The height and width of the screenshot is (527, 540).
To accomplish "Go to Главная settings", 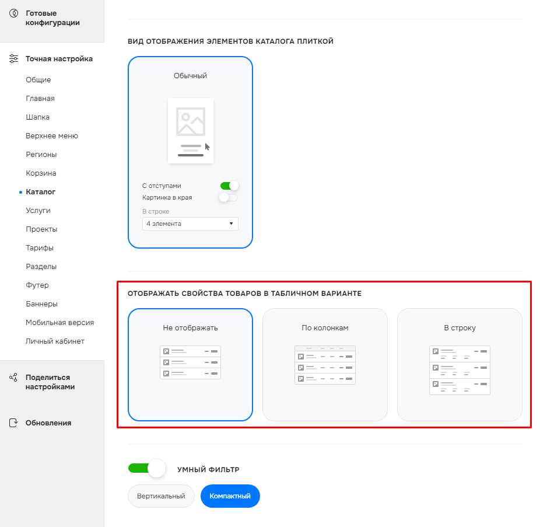I will pyautogui.click(x=40, y=99).
